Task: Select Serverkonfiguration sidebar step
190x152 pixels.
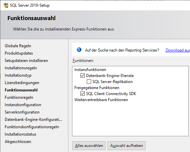Action: 22,112
